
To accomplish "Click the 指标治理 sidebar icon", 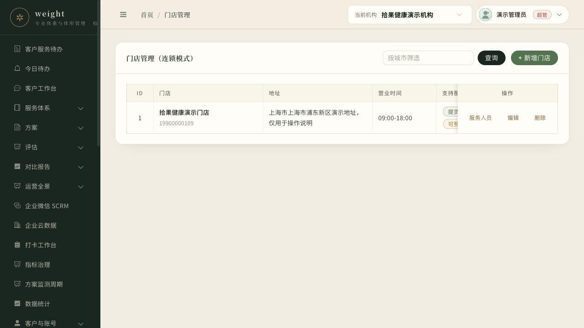I will [x=17, y=264].
